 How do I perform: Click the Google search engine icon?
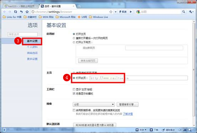point(138,12)
